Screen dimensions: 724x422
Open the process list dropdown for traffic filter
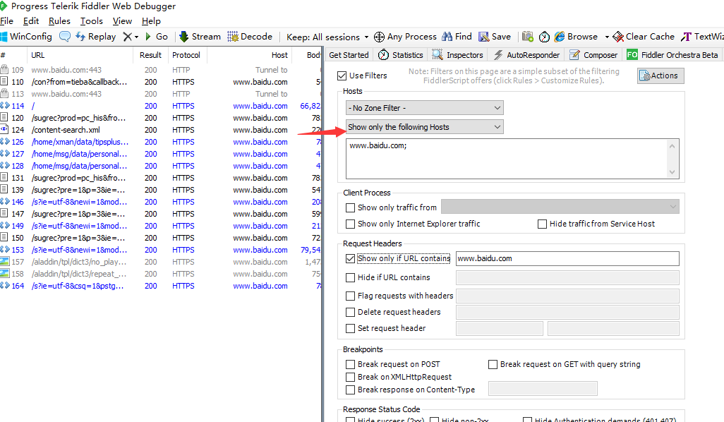point(560,206)
